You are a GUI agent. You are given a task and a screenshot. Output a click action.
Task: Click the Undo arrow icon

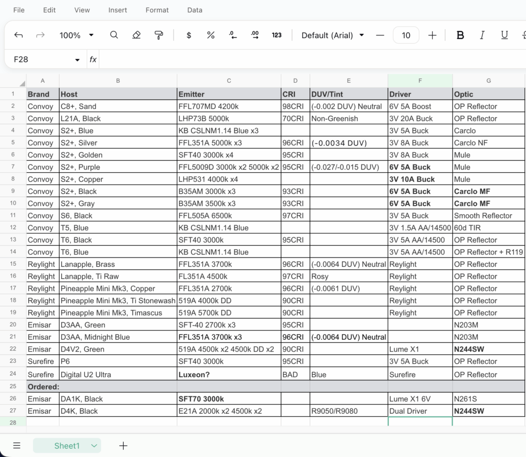point(18,35)
